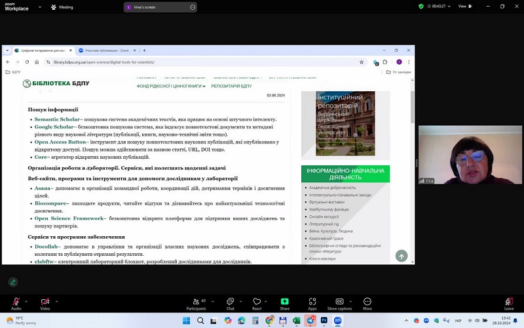Show hidden system tray icons

[x=406, y=321]
